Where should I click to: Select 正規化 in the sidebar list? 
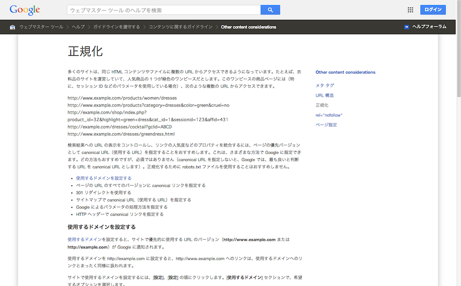click(322, 105)
